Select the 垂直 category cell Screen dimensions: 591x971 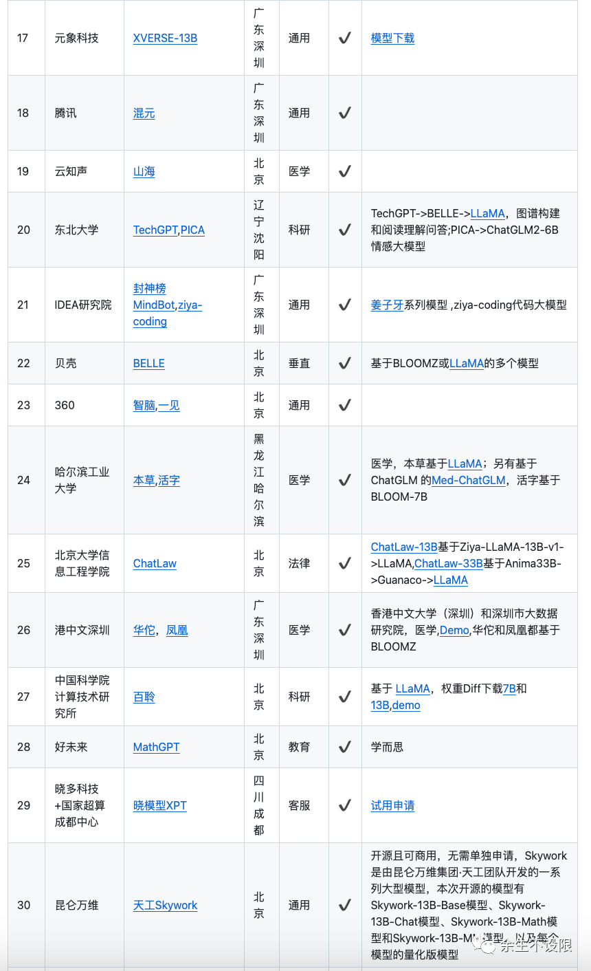pyautogui.click(x=304, y=363)
